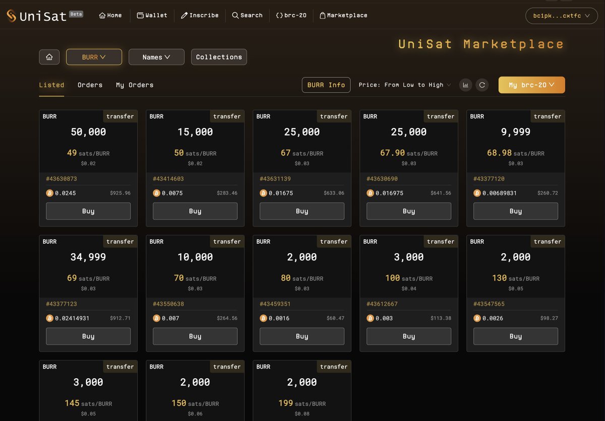
Task: Click the 199 sats/BURR price text
Action: (302, 403)
